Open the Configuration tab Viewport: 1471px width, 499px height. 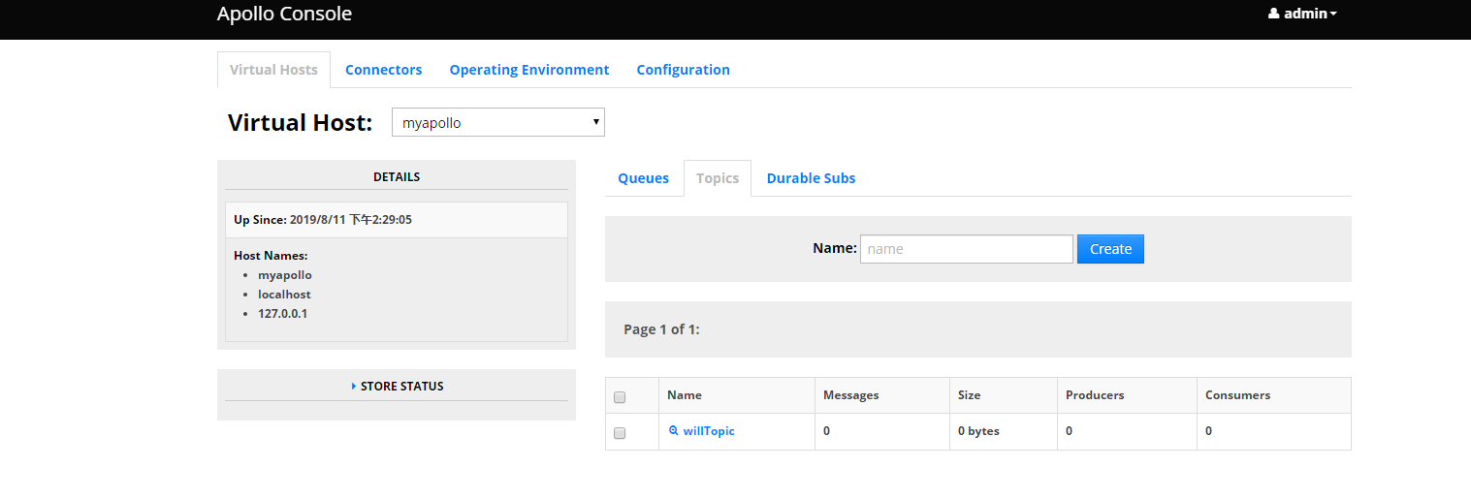point(684,70)
